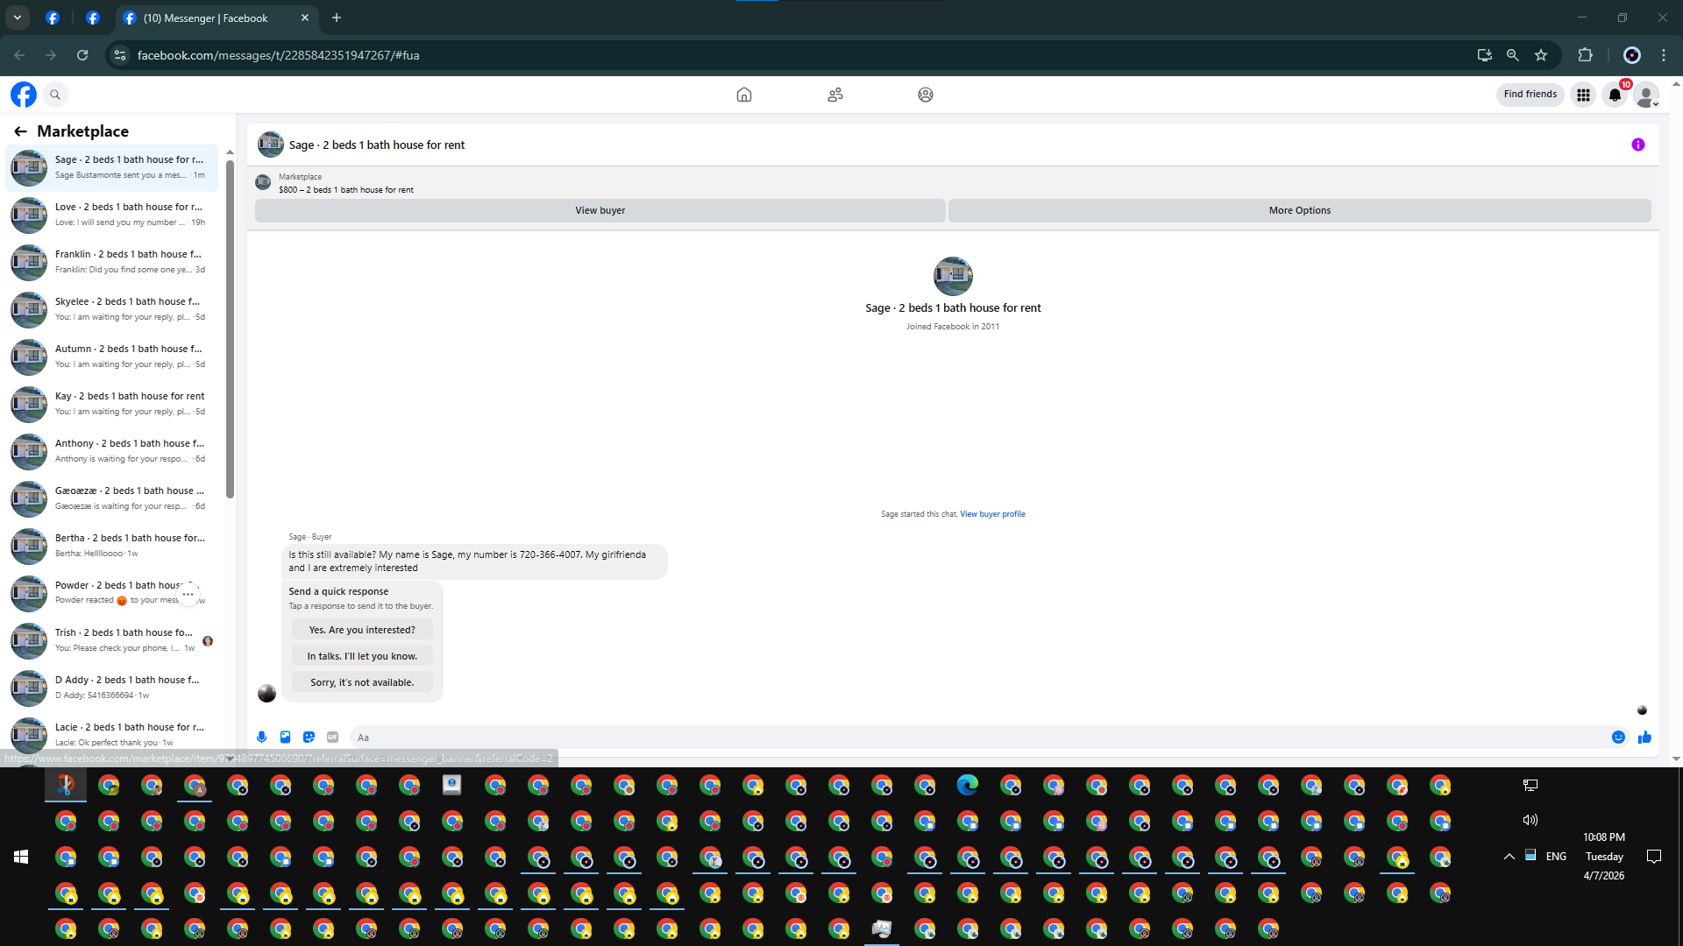Open the View buyer profile link
The height and width of the screenshot is (946, 1683).
992,514
